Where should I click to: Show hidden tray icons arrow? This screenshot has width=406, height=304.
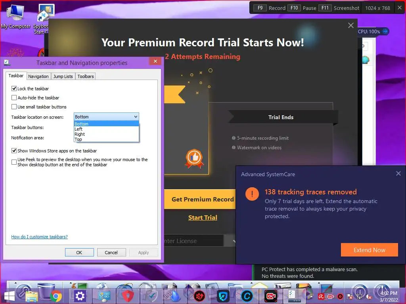312,297
